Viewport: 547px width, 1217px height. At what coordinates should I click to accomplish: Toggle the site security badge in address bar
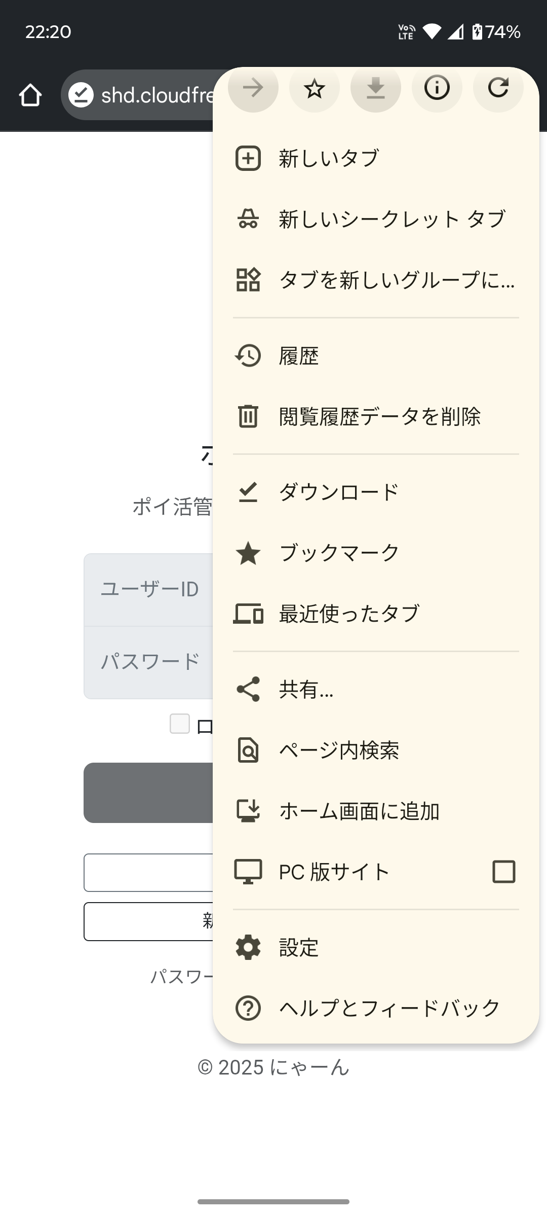[x=81, y=94]
